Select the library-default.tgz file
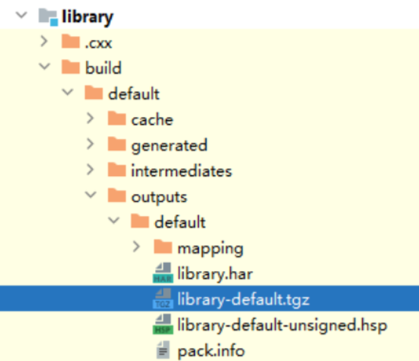 coord(243,299)
